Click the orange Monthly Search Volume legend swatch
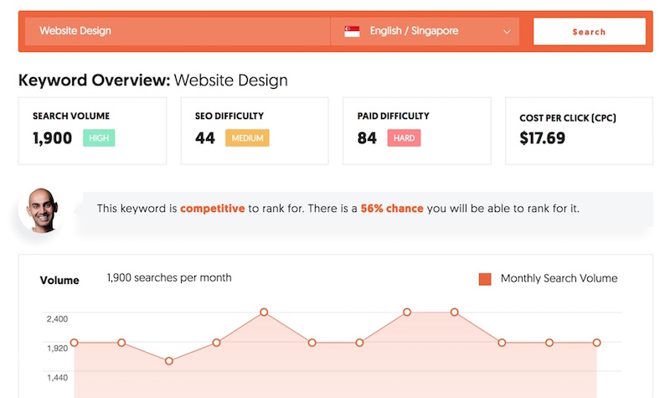Viewport: 670px width, 398px height. click(x=485, y=279)
